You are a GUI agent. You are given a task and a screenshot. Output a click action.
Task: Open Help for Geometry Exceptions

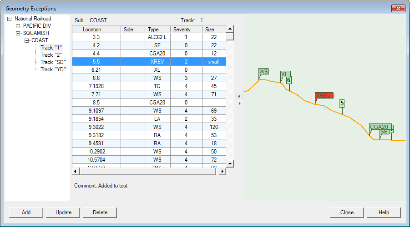tap(384, 212)
